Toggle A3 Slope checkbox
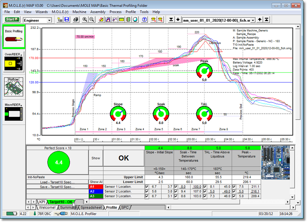Viewport: 307px width, 222px height. point(147,196)
